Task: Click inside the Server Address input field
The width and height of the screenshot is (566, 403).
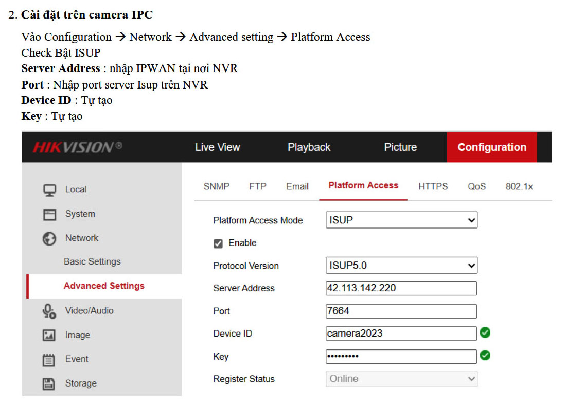Action: [x=401, y=288]
